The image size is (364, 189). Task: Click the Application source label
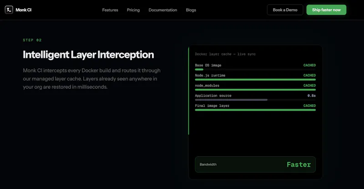click(213, 96)
